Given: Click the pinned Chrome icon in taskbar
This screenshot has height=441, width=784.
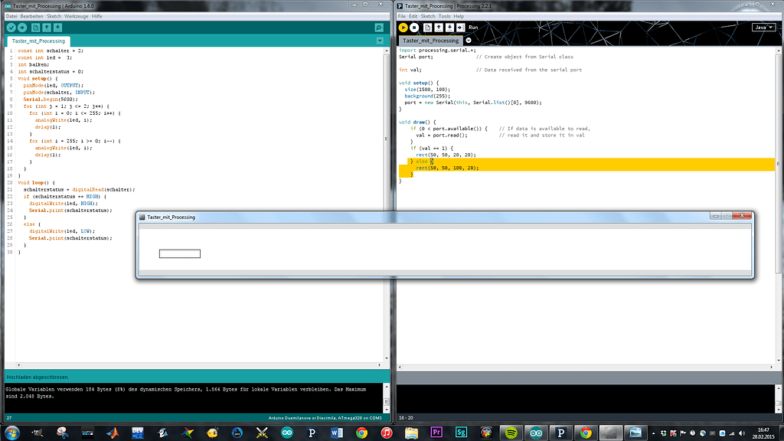Looking at the screenshot, I should click(361, 433).
